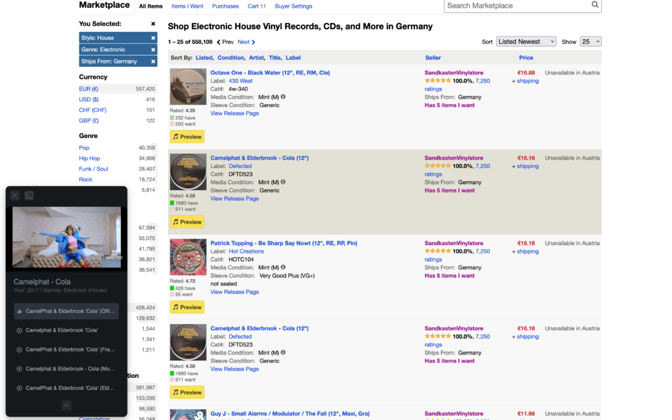Focus the Search Marketplace field
Viewport: 672px width, 420px height.
tap(517, 6)
